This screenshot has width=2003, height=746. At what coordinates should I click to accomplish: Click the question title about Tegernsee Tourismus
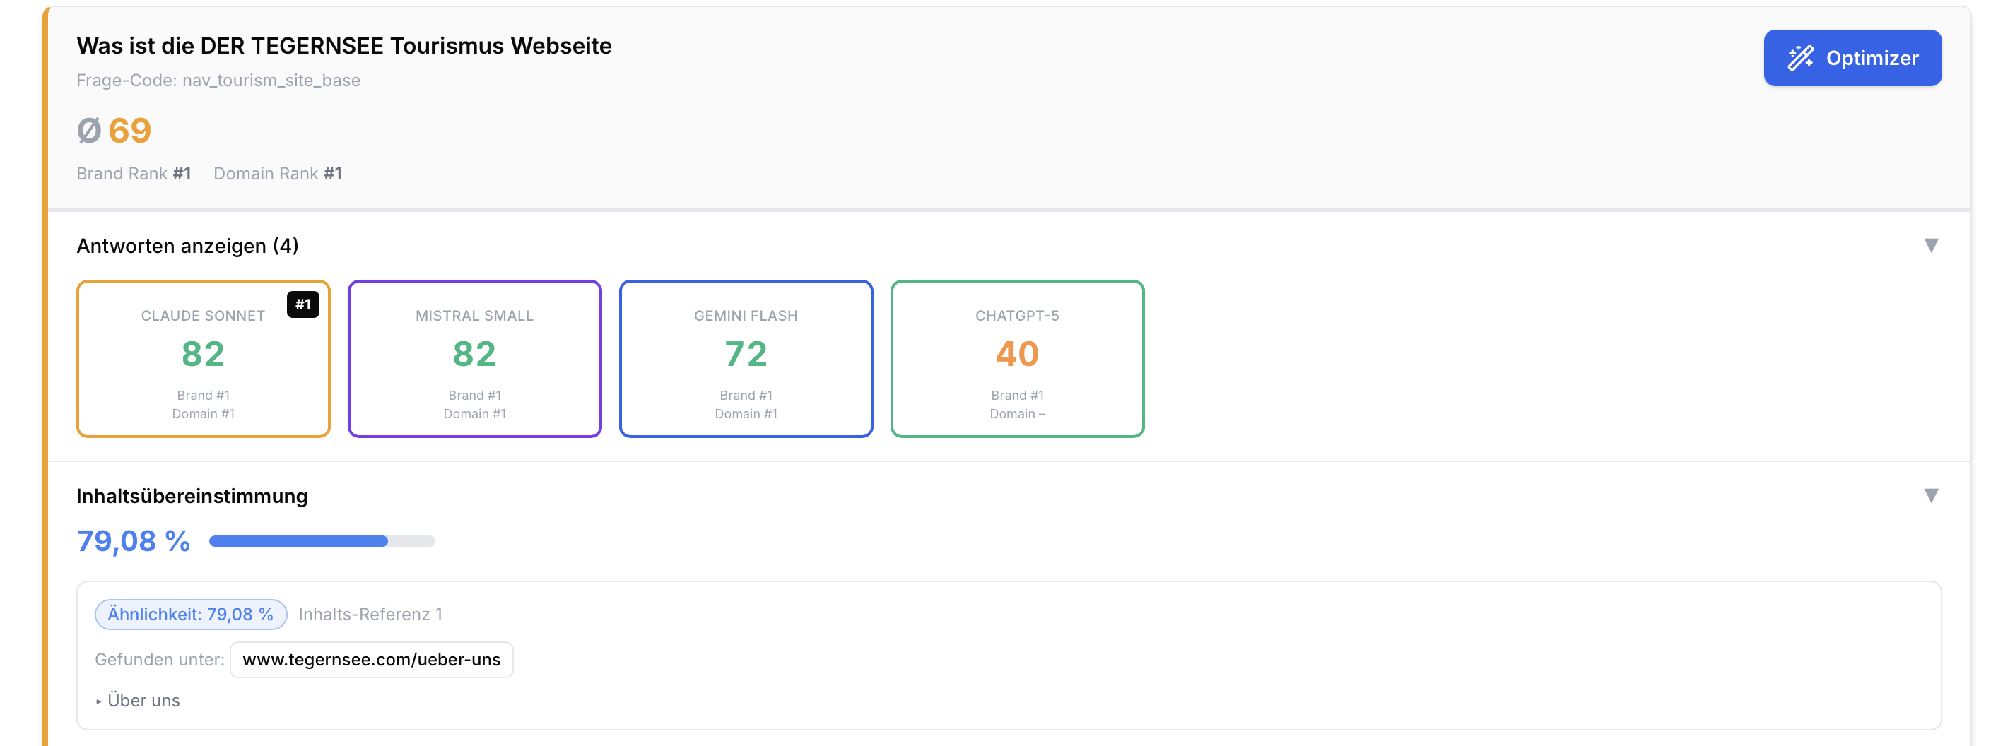click(343, 46)
